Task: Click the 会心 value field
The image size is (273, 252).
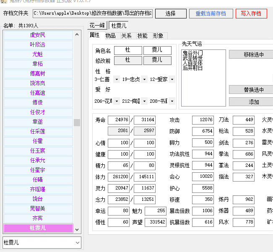Action: [x=203, y=177]
